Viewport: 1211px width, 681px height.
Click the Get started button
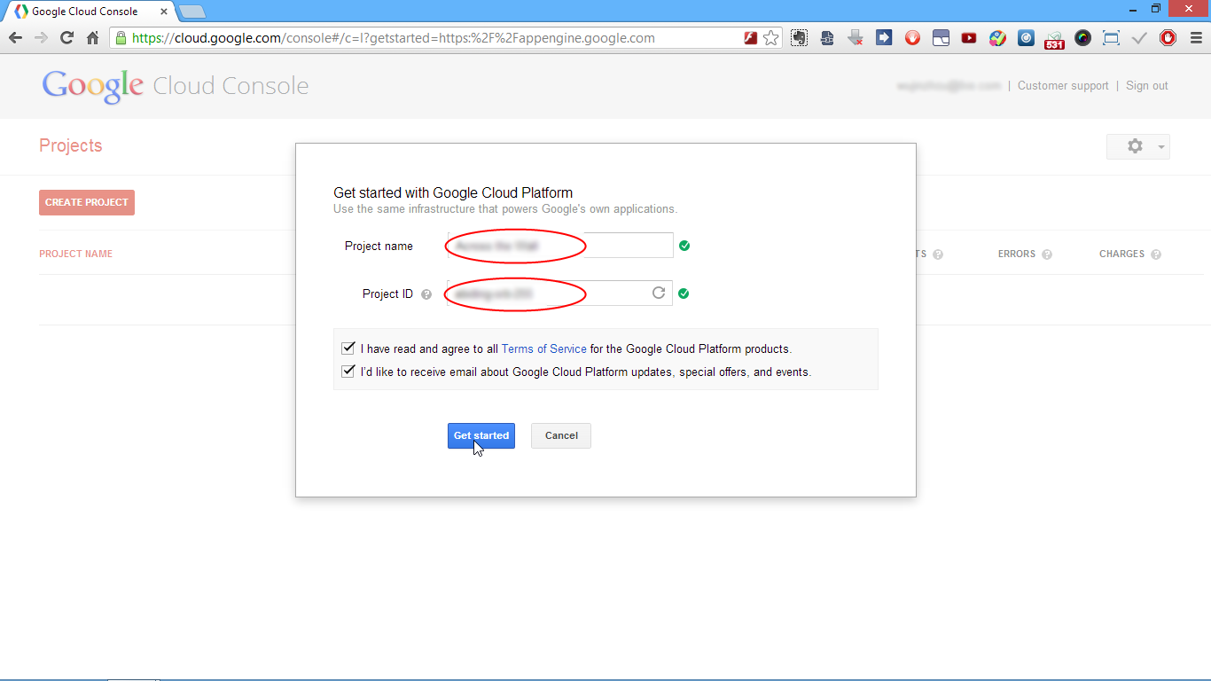(481, 435)
